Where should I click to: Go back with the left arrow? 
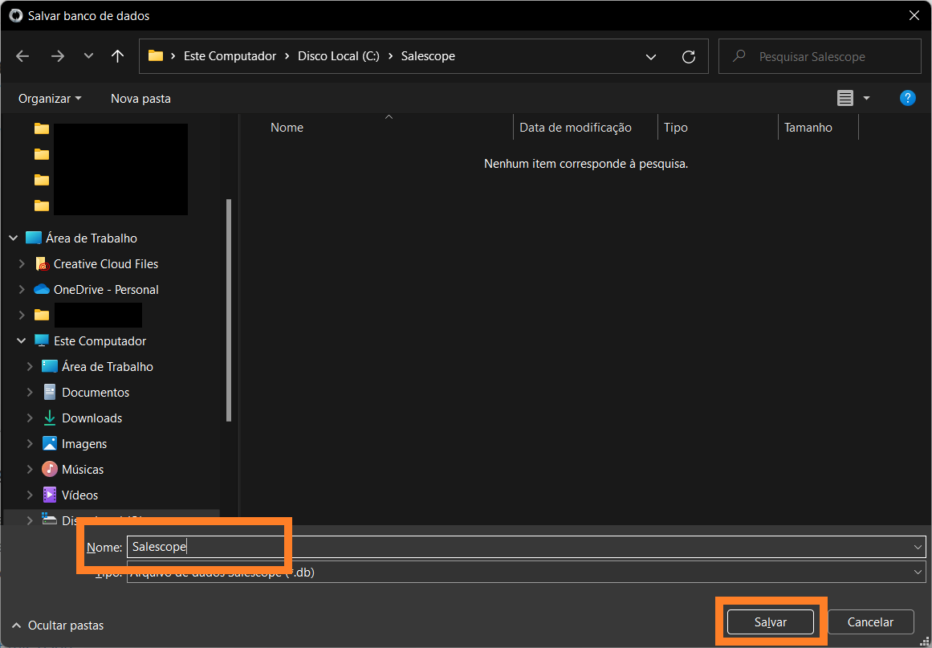click(22, 56)
